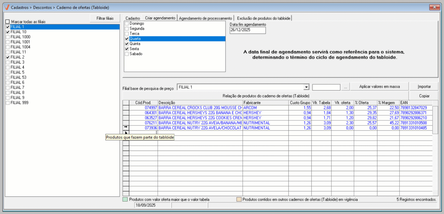444x214 pixels.
Task: Click the row header of product 074997
Action: coord(126,108)
